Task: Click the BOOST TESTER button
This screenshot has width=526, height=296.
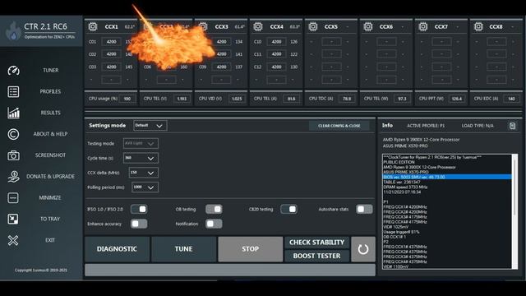Action: tap(317, 256)
